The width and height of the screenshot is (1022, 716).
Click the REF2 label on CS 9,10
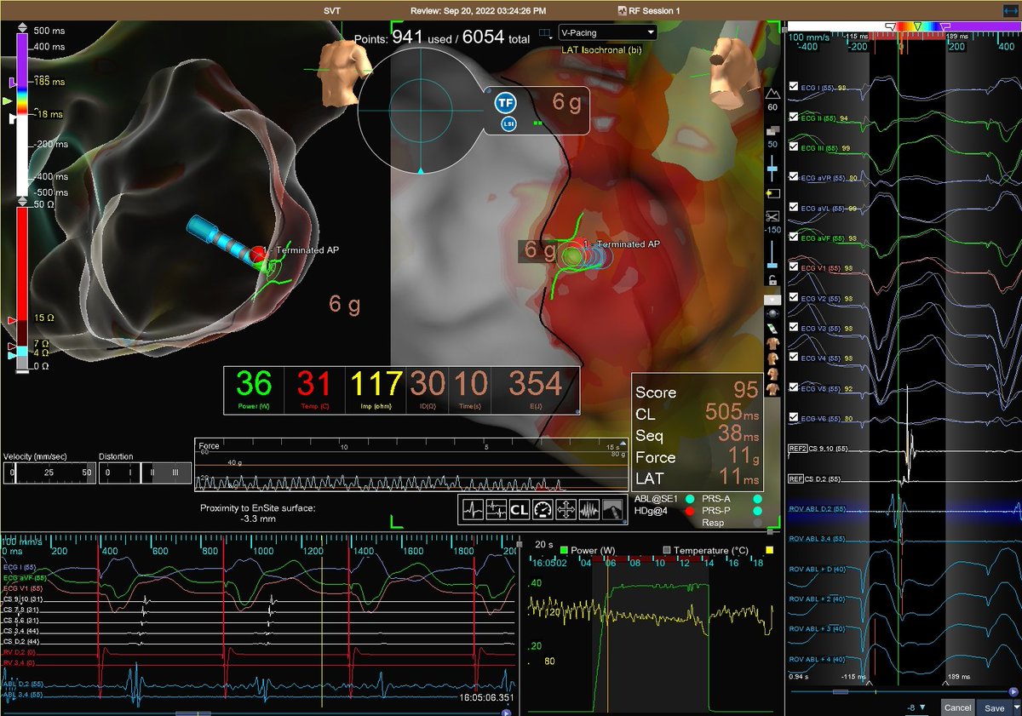click(798, 447)
